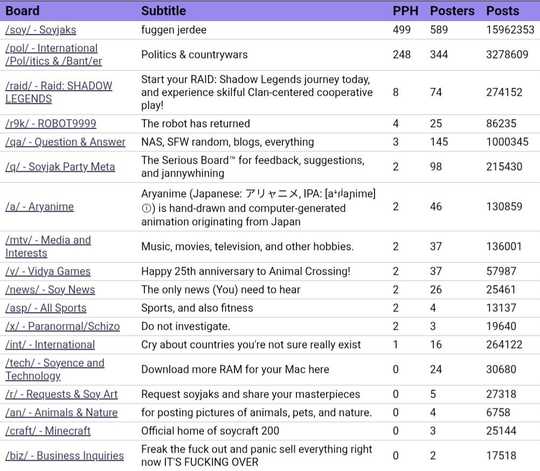Open the /v/ - Vidya Games board

click(x=48, y=271)
